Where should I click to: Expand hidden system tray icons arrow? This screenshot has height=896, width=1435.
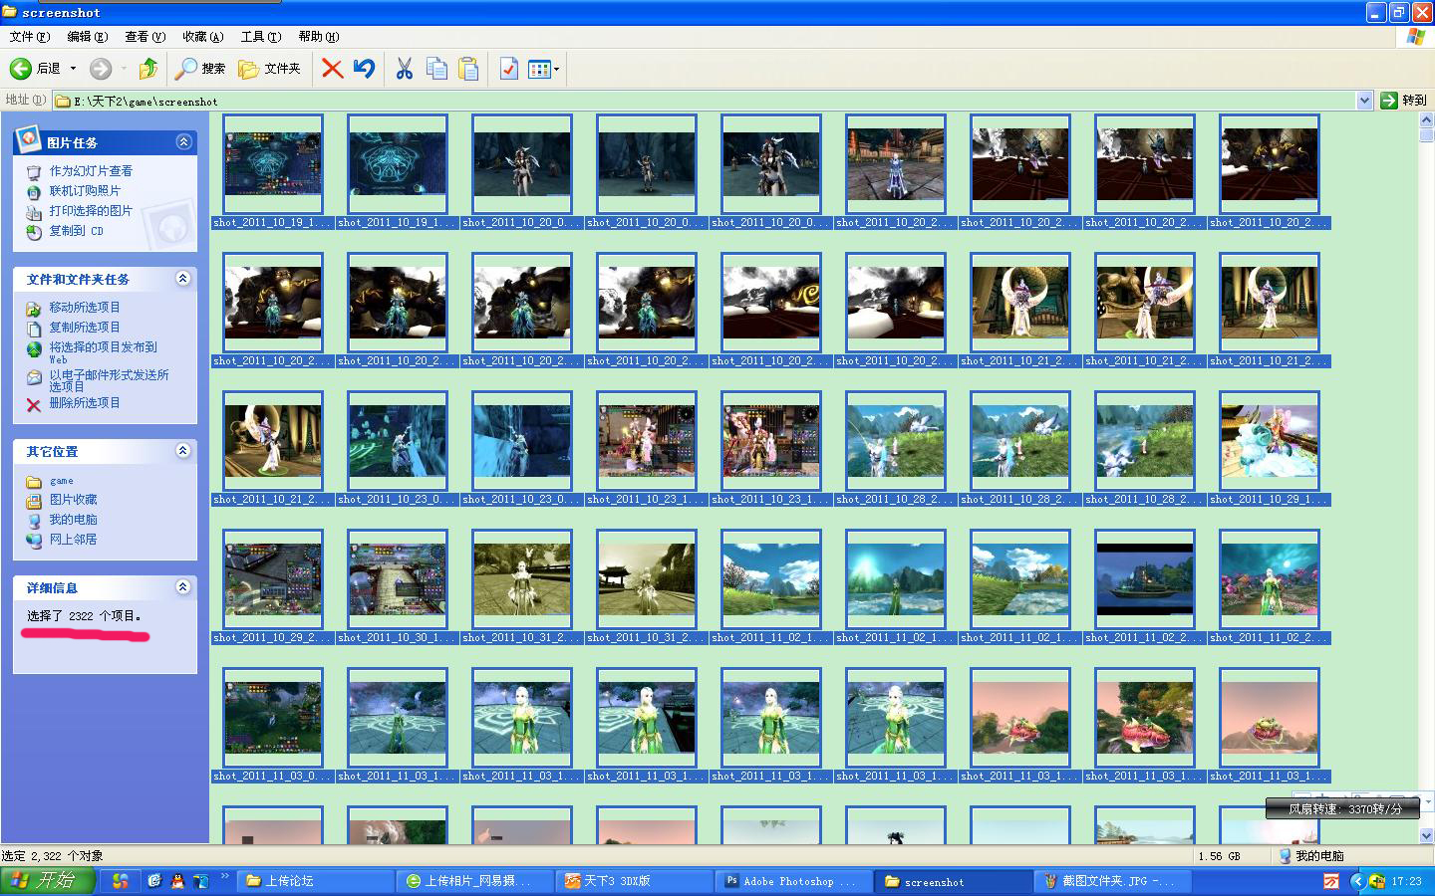1356,881
